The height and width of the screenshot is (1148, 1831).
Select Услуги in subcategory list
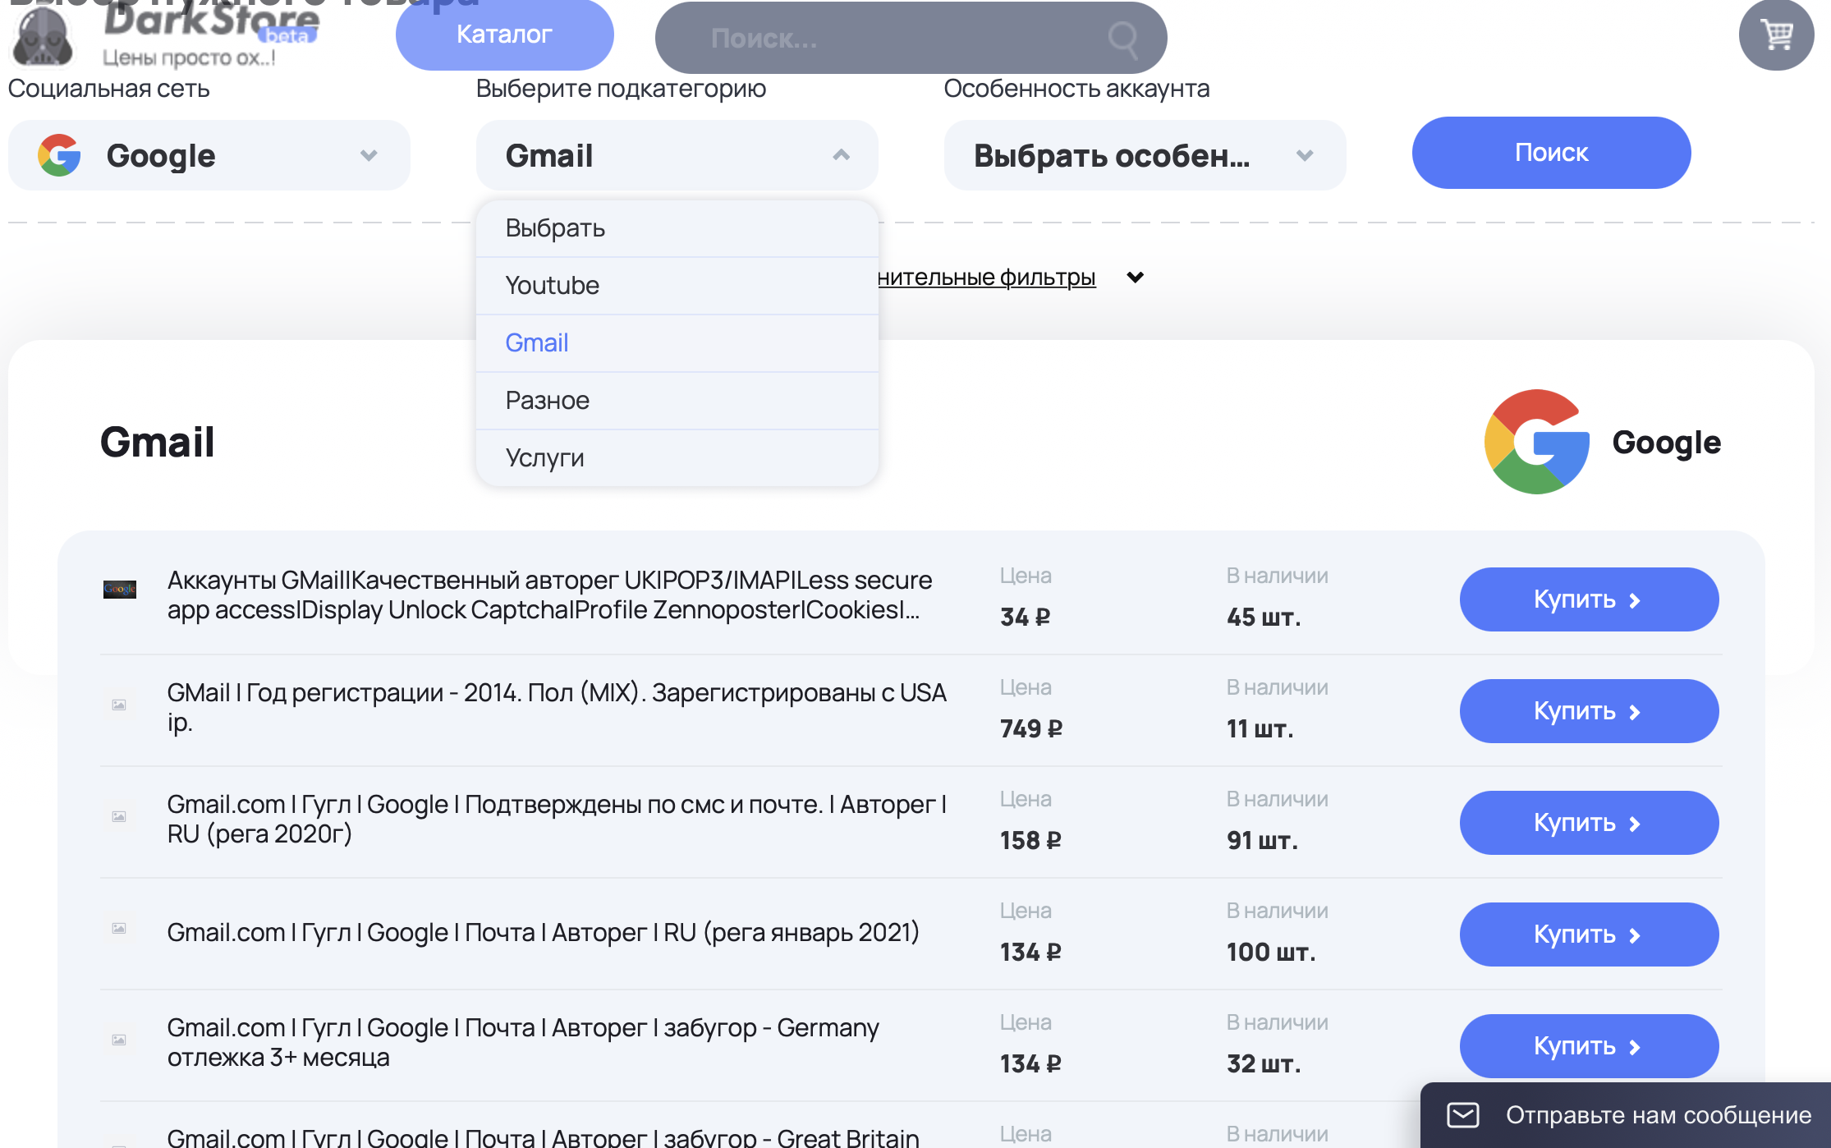point(545,458)
